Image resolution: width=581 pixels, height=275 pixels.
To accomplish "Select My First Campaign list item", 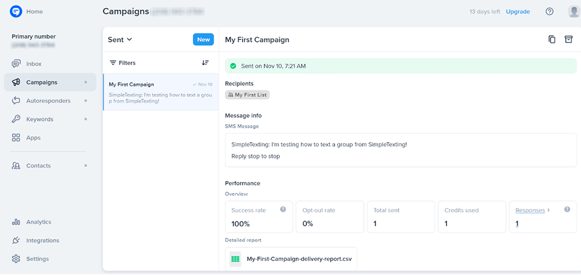I will pos(161,92).
